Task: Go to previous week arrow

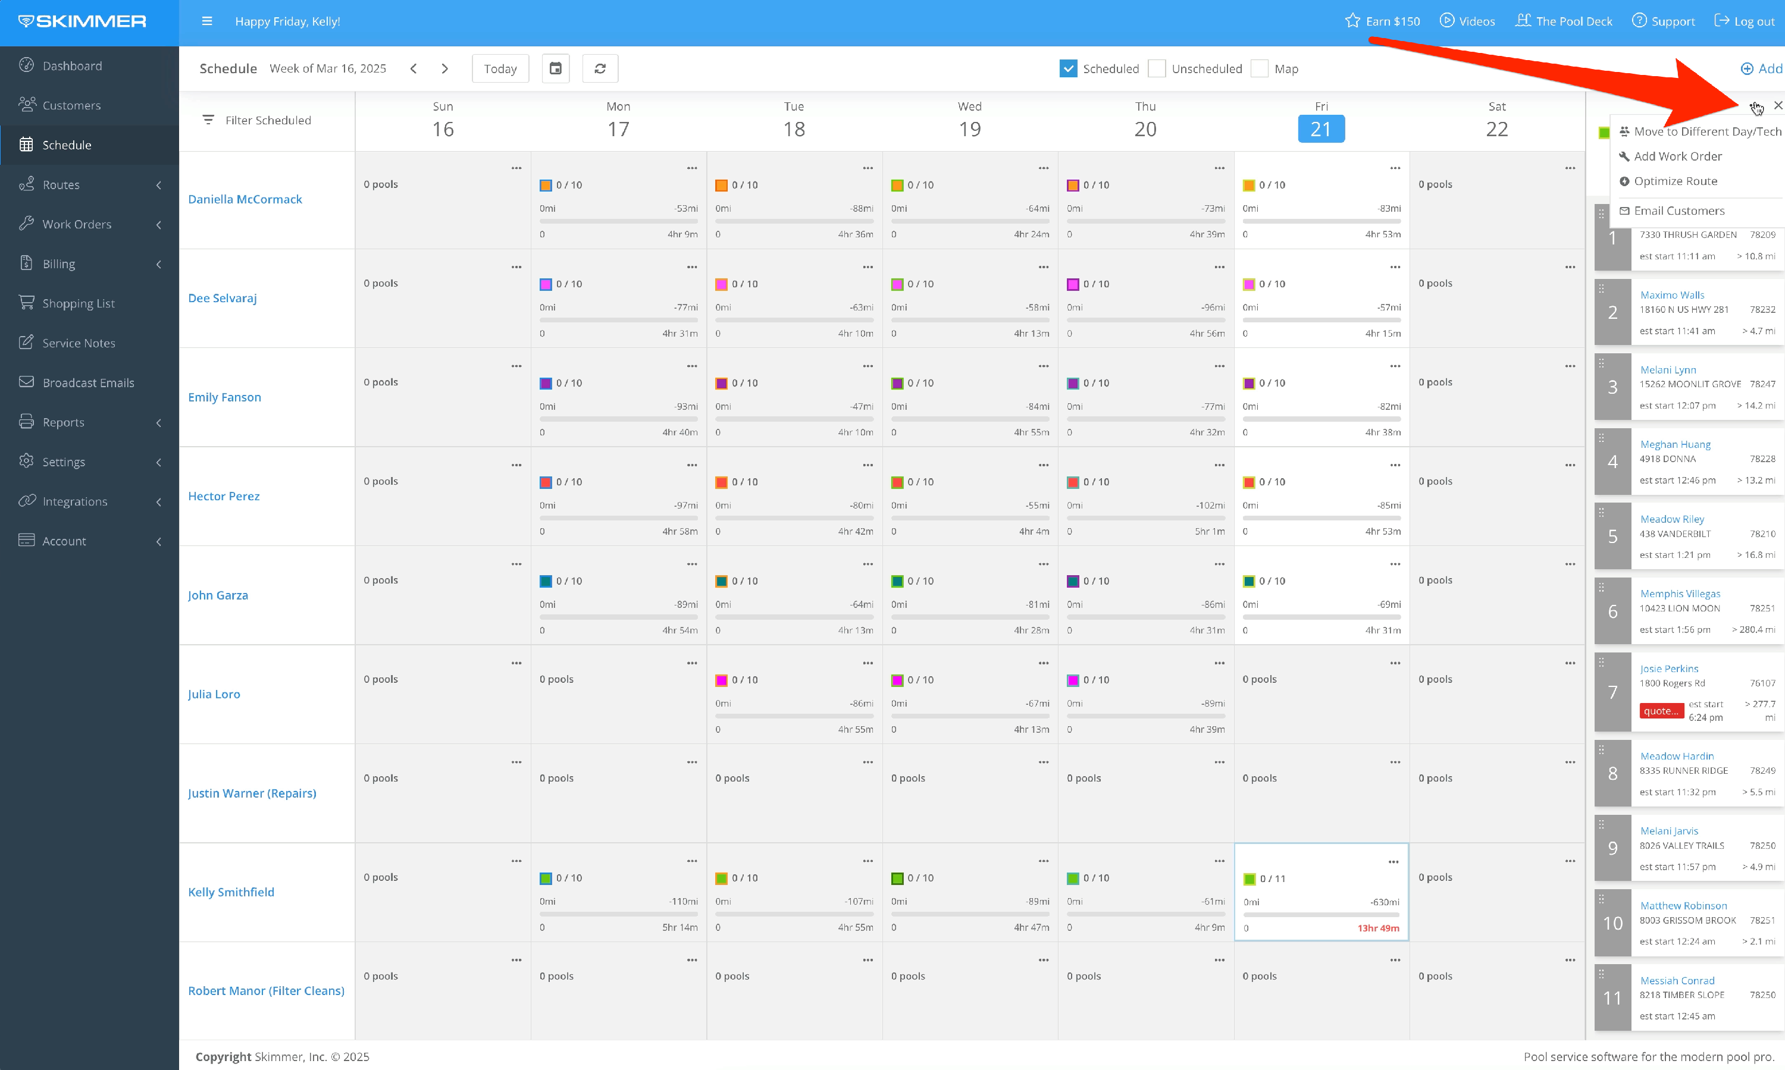Action: (x=414, y=68)
